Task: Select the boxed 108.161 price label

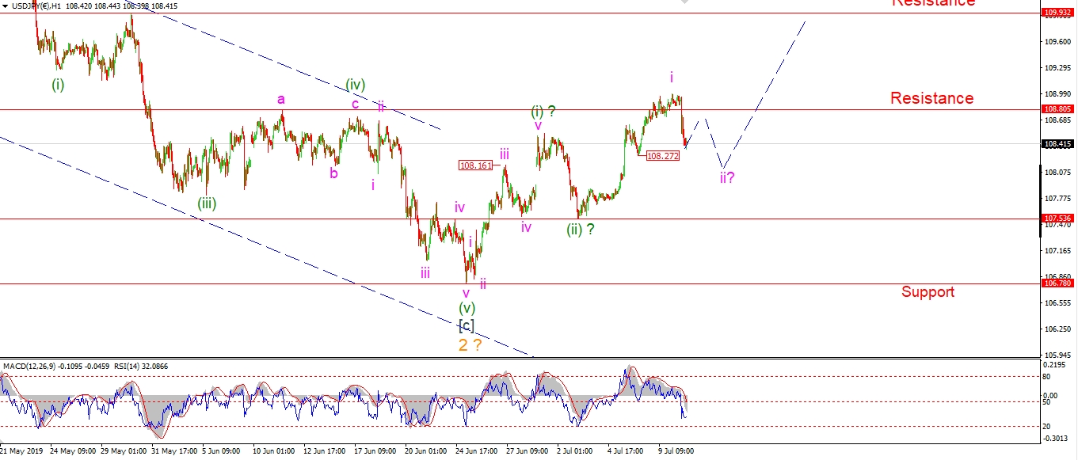Action: [475, 165]
